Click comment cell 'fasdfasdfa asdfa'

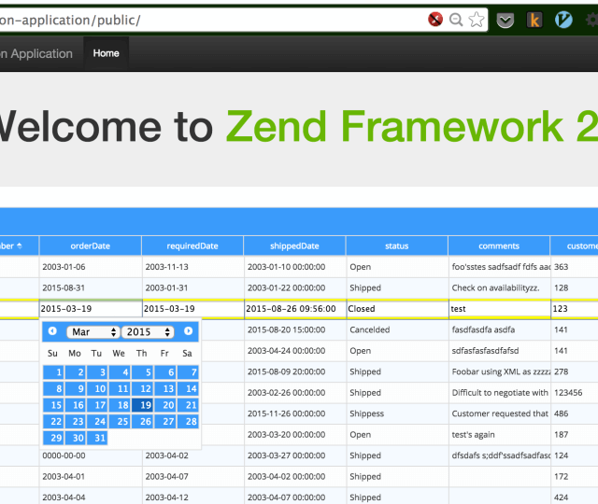[x=500, y=329]
